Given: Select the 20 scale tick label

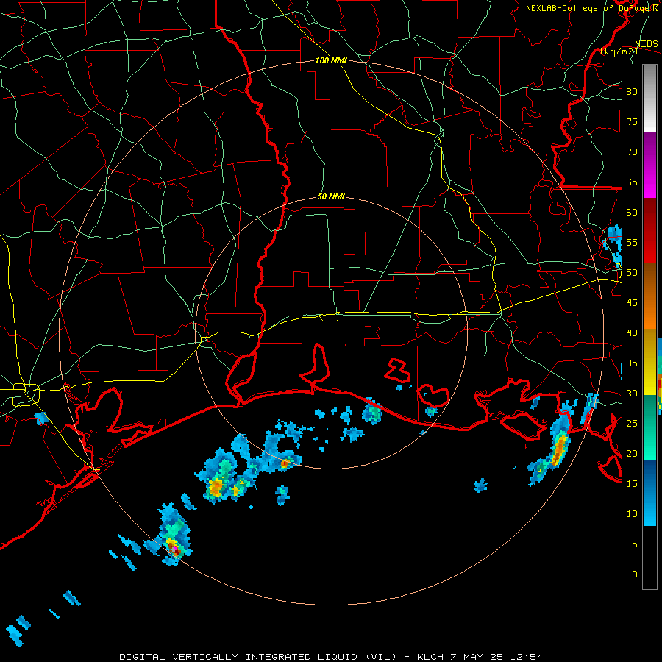Looking at the screenshot, I should coord(632,453).
